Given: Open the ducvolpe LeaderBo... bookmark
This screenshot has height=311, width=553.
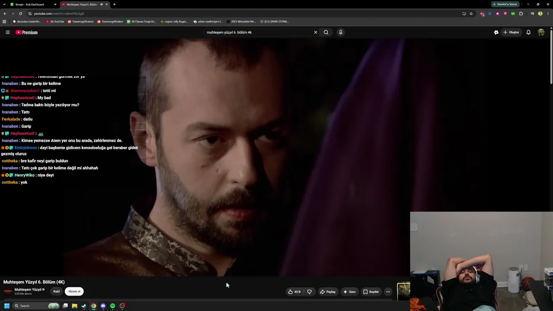Looking at the screenshot, I should pyautogui.click(x=27, y=22).
